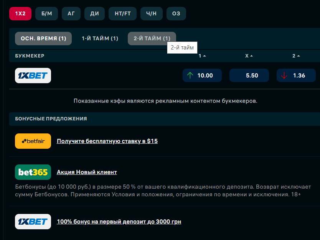This screenshot has height=240, width=320.
Task: Open the ОЗ market tab
Action: (176, 14)
